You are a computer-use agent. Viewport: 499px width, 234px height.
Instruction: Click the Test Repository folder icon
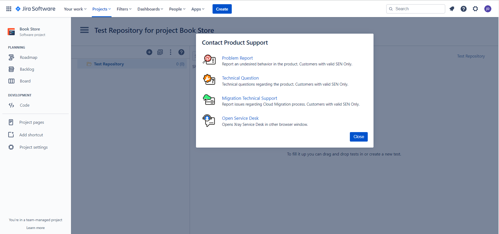[x=89, y=64]
